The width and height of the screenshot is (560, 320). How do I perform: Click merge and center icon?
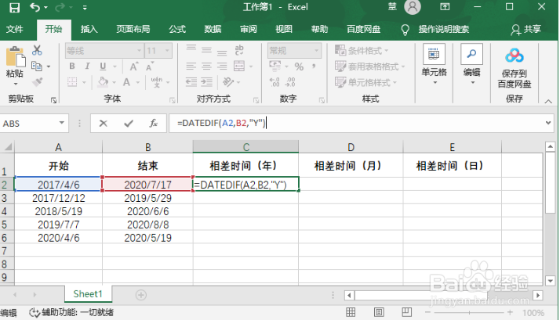239,67
